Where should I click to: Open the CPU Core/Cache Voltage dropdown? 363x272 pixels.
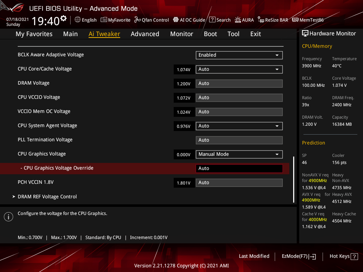(x=239, y=69)
